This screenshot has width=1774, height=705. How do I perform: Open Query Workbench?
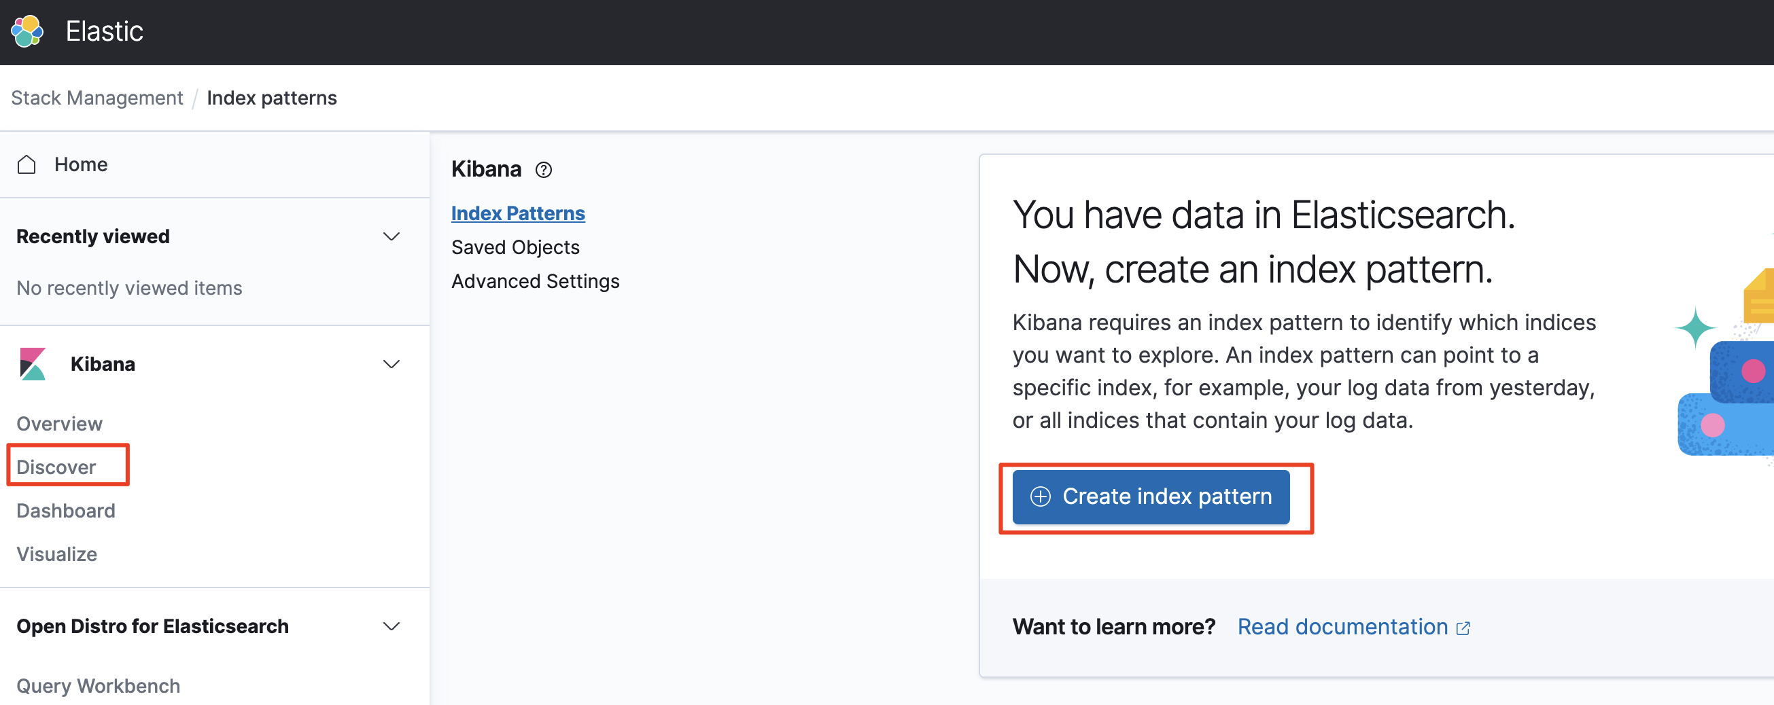[98, 686]
